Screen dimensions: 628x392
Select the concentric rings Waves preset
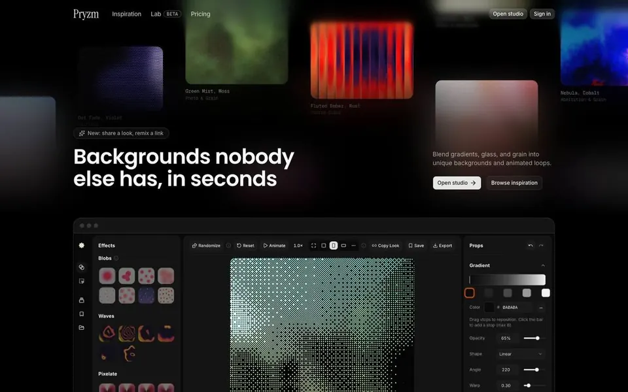(126, 334)
